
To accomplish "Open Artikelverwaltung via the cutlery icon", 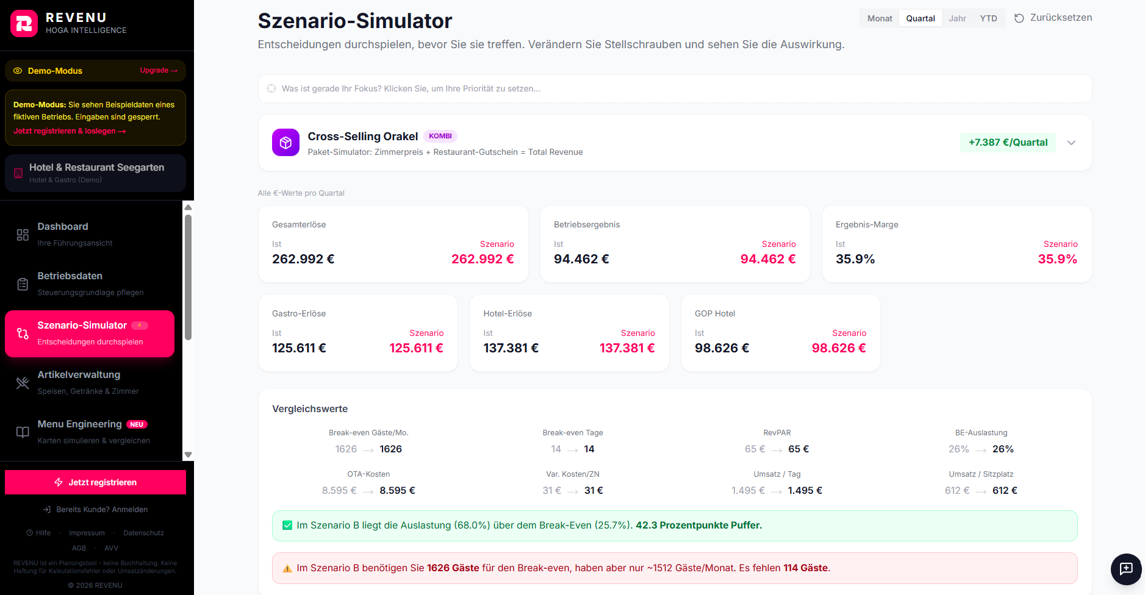I will click(x=22, y=382).
